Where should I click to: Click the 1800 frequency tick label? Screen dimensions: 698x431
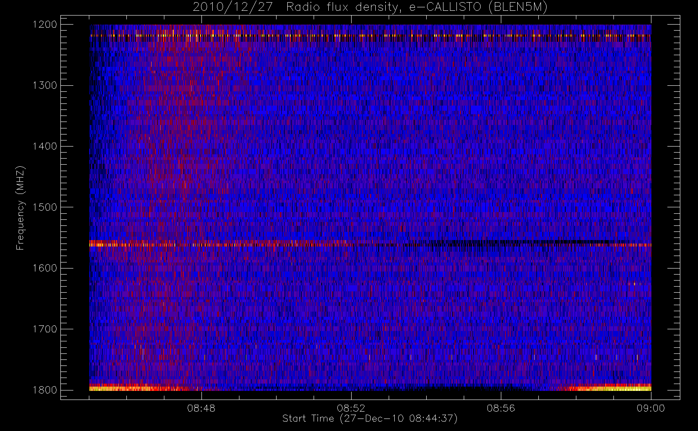pos(45,390)
